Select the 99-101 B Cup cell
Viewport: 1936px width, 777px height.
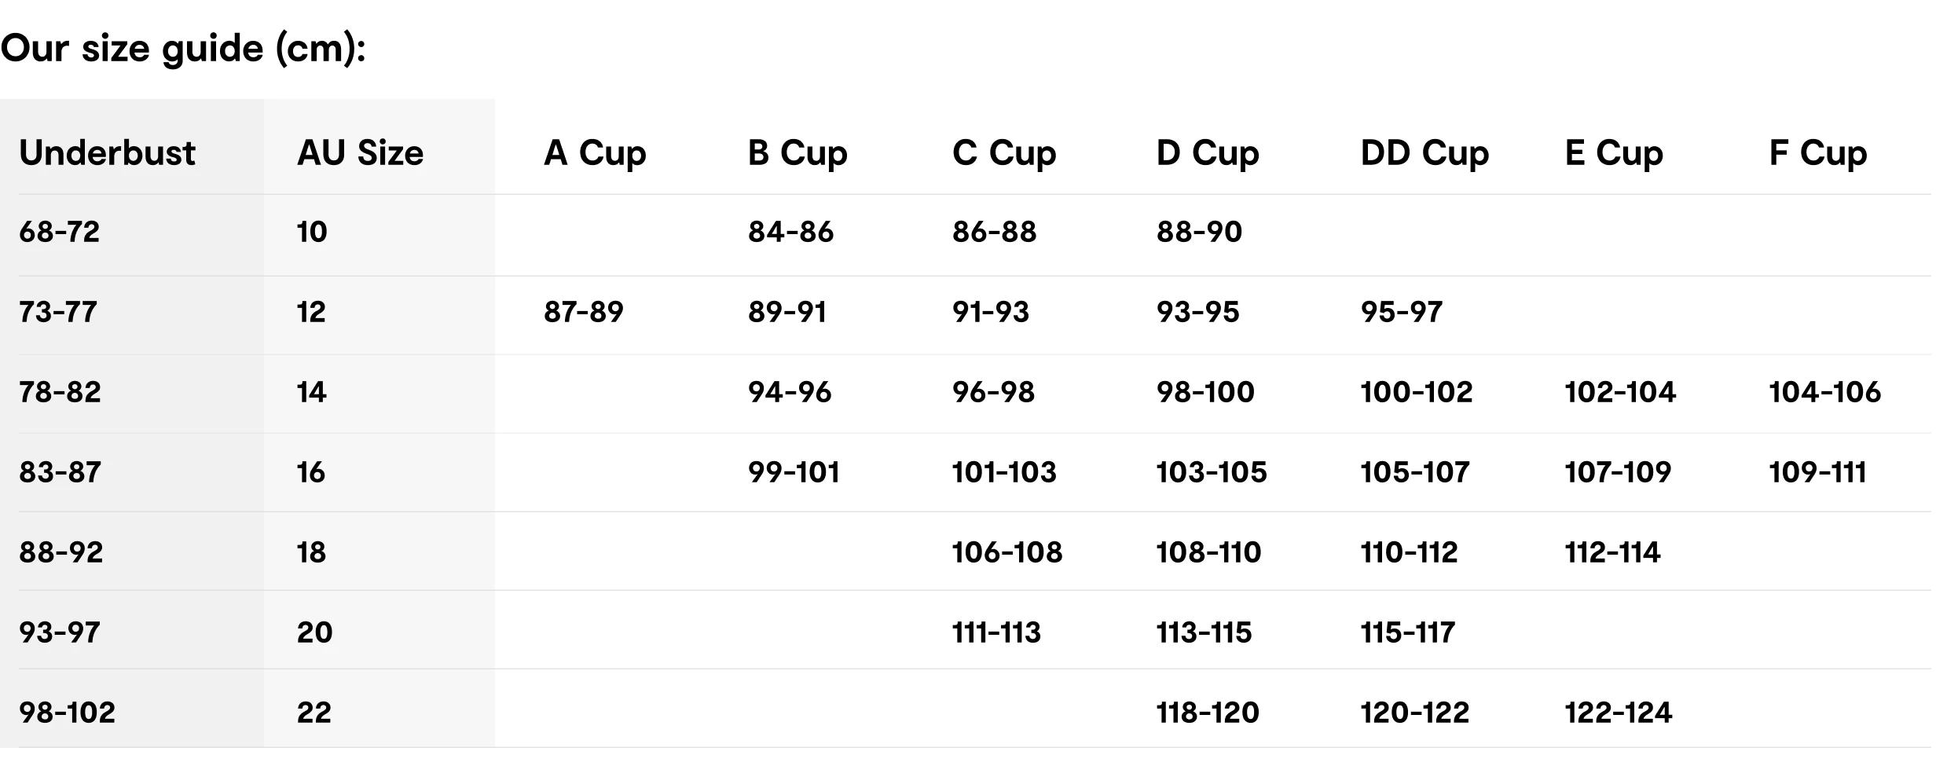click(794, 472)
